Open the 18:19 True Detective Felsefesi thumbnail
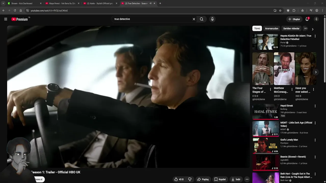 (x=266, y=42)
